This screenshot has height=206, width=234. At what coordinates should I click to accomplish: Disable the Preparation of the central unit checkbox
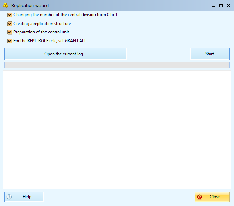10,32
